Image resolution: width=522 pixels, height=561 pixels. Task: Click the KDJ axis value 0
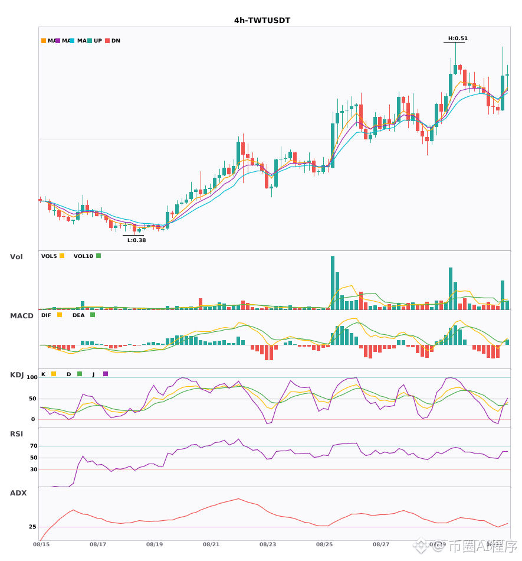(x=33, y=419)
